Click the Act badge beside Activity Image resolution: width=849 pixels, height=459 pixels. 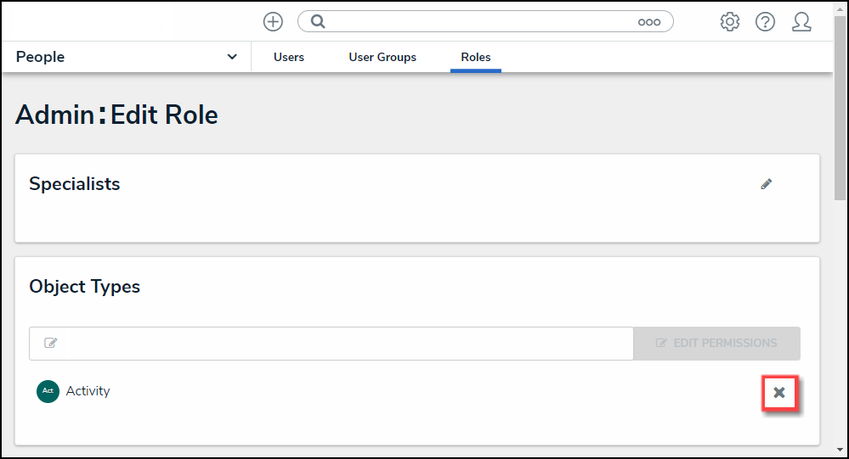(48, 391)
